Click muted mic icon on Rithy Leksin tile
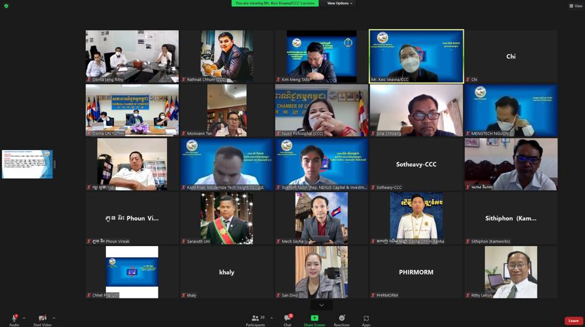The image size is (585, 327). click(468, 295)
